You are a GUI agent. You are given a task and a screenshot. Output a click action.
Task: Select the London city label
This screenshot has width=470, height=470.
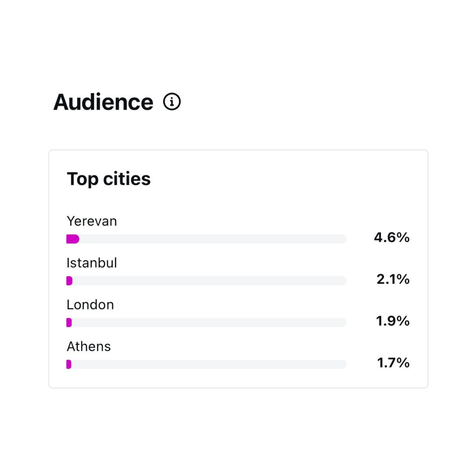(90, 305)
